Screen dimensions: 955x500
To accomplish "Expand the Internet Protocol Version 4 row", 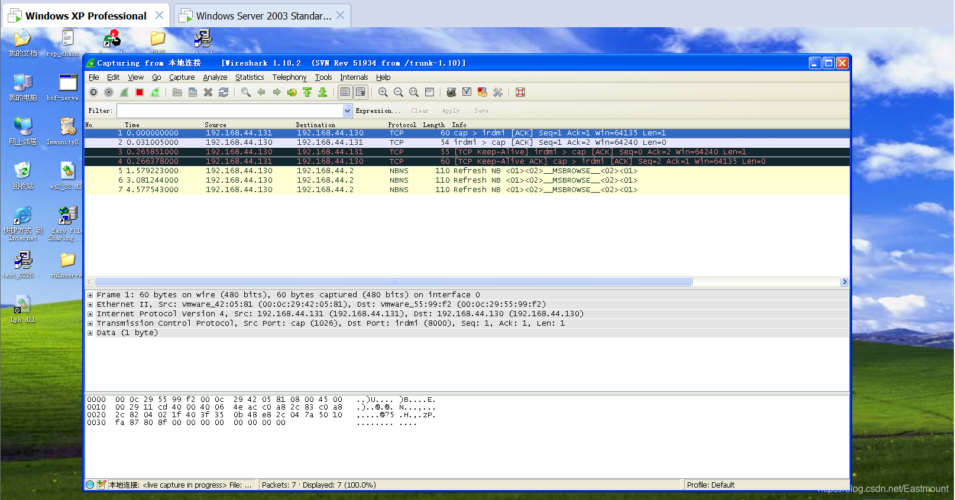I will point(90,314).
